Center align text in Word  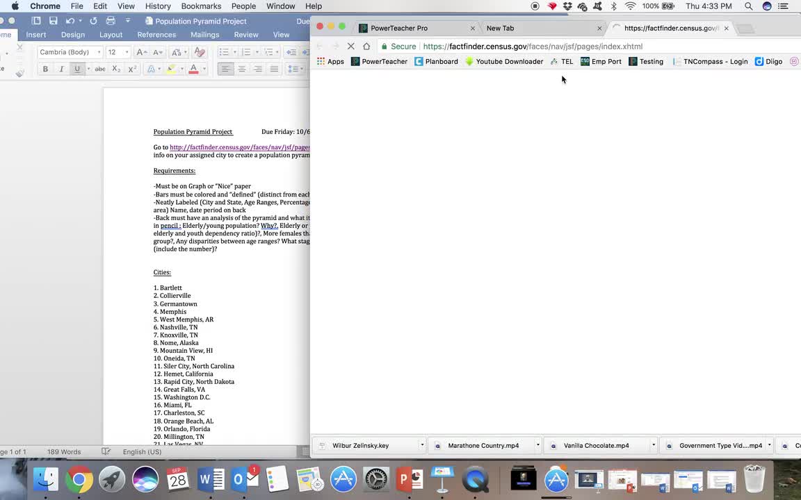click(242, 69)
